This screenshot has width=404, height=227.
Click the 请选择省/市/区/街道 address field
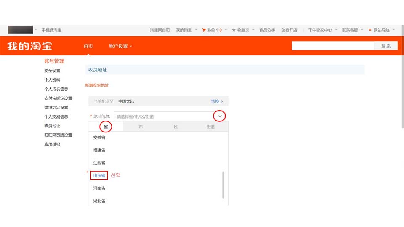click(x=164, y=116)
